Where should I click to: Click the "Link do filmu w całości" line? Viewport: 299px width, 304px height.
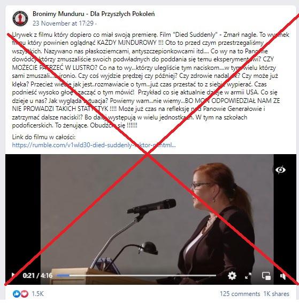(x=43, y=137)
